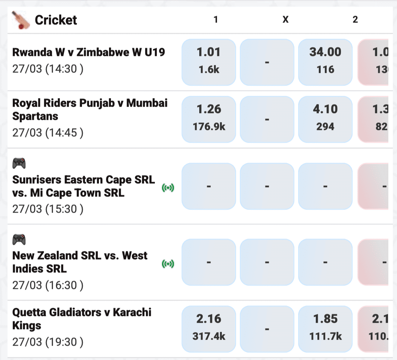The height and width of the screenshot is (360, 397).
Task: Click the cricket bat icon in header
Action: pos(20,20)
